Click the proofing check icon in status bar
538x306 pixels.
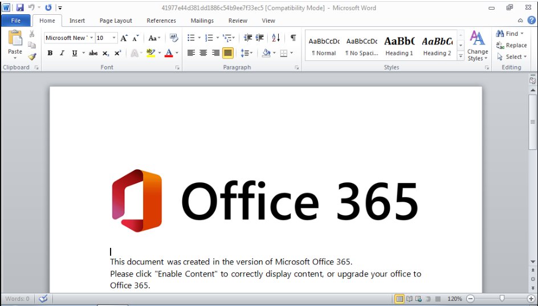(43, 299)
